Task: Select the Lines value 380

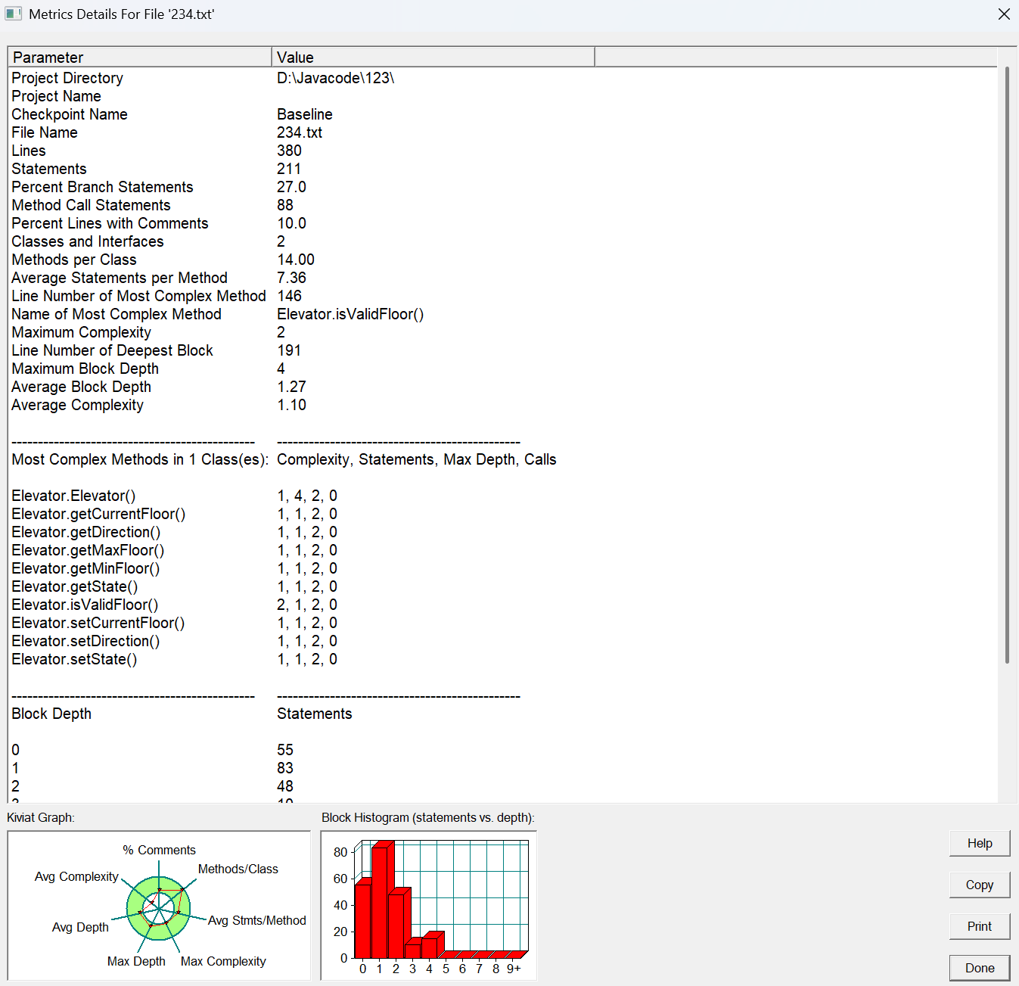Action: tap(289, 151)
